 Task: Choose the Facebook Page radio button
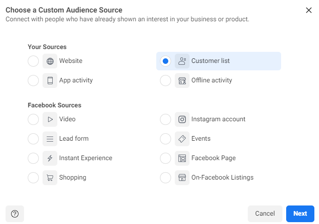pos(166,158)
